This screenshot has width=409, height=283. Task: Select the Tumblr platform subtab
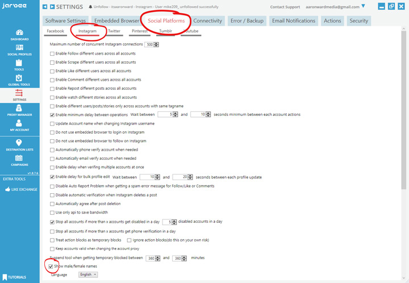[x=166, y=31]
